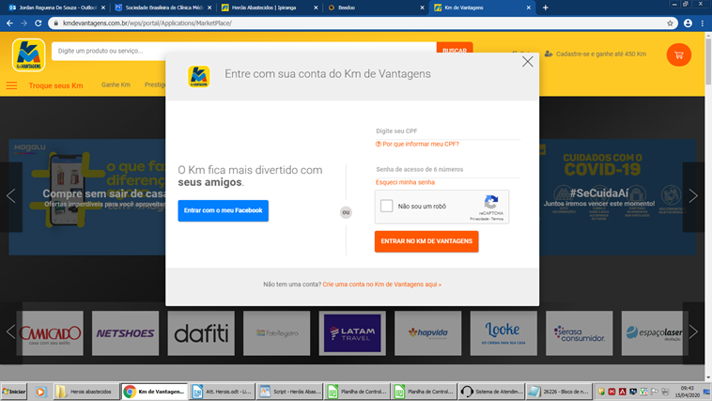This screenshot has width=712, height=401.
Task: Open the FotoRegistro partner tile
Action: [x=277, y=333]
